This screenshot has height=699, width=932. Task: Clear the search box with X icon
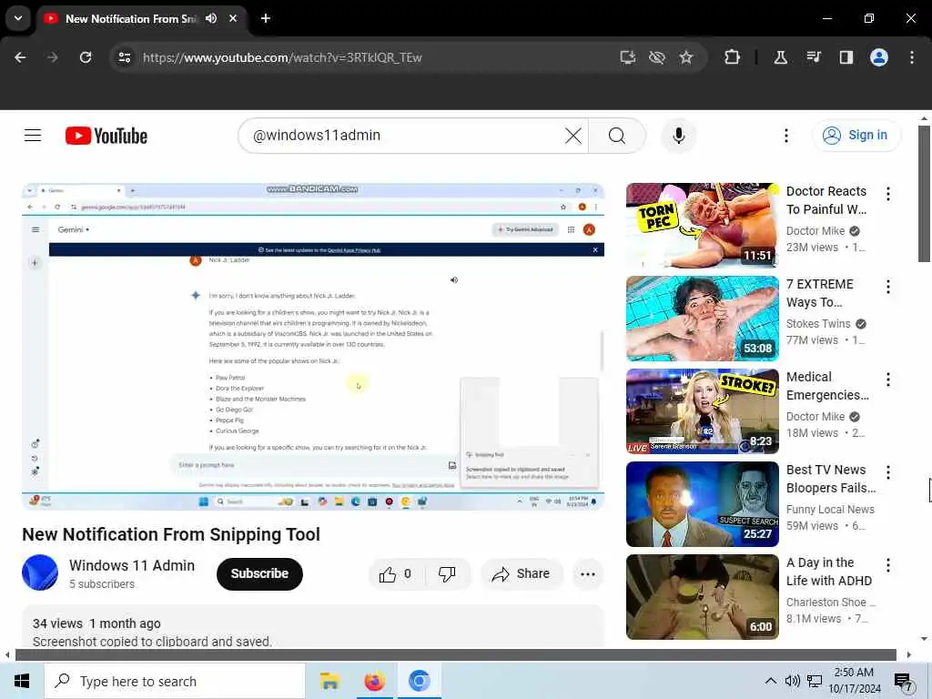pos(573,136)
